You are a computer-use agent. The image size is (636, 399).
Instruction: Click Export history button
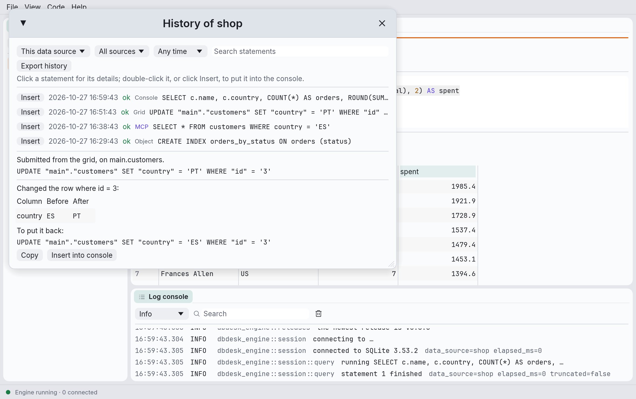tap(44, 66)
